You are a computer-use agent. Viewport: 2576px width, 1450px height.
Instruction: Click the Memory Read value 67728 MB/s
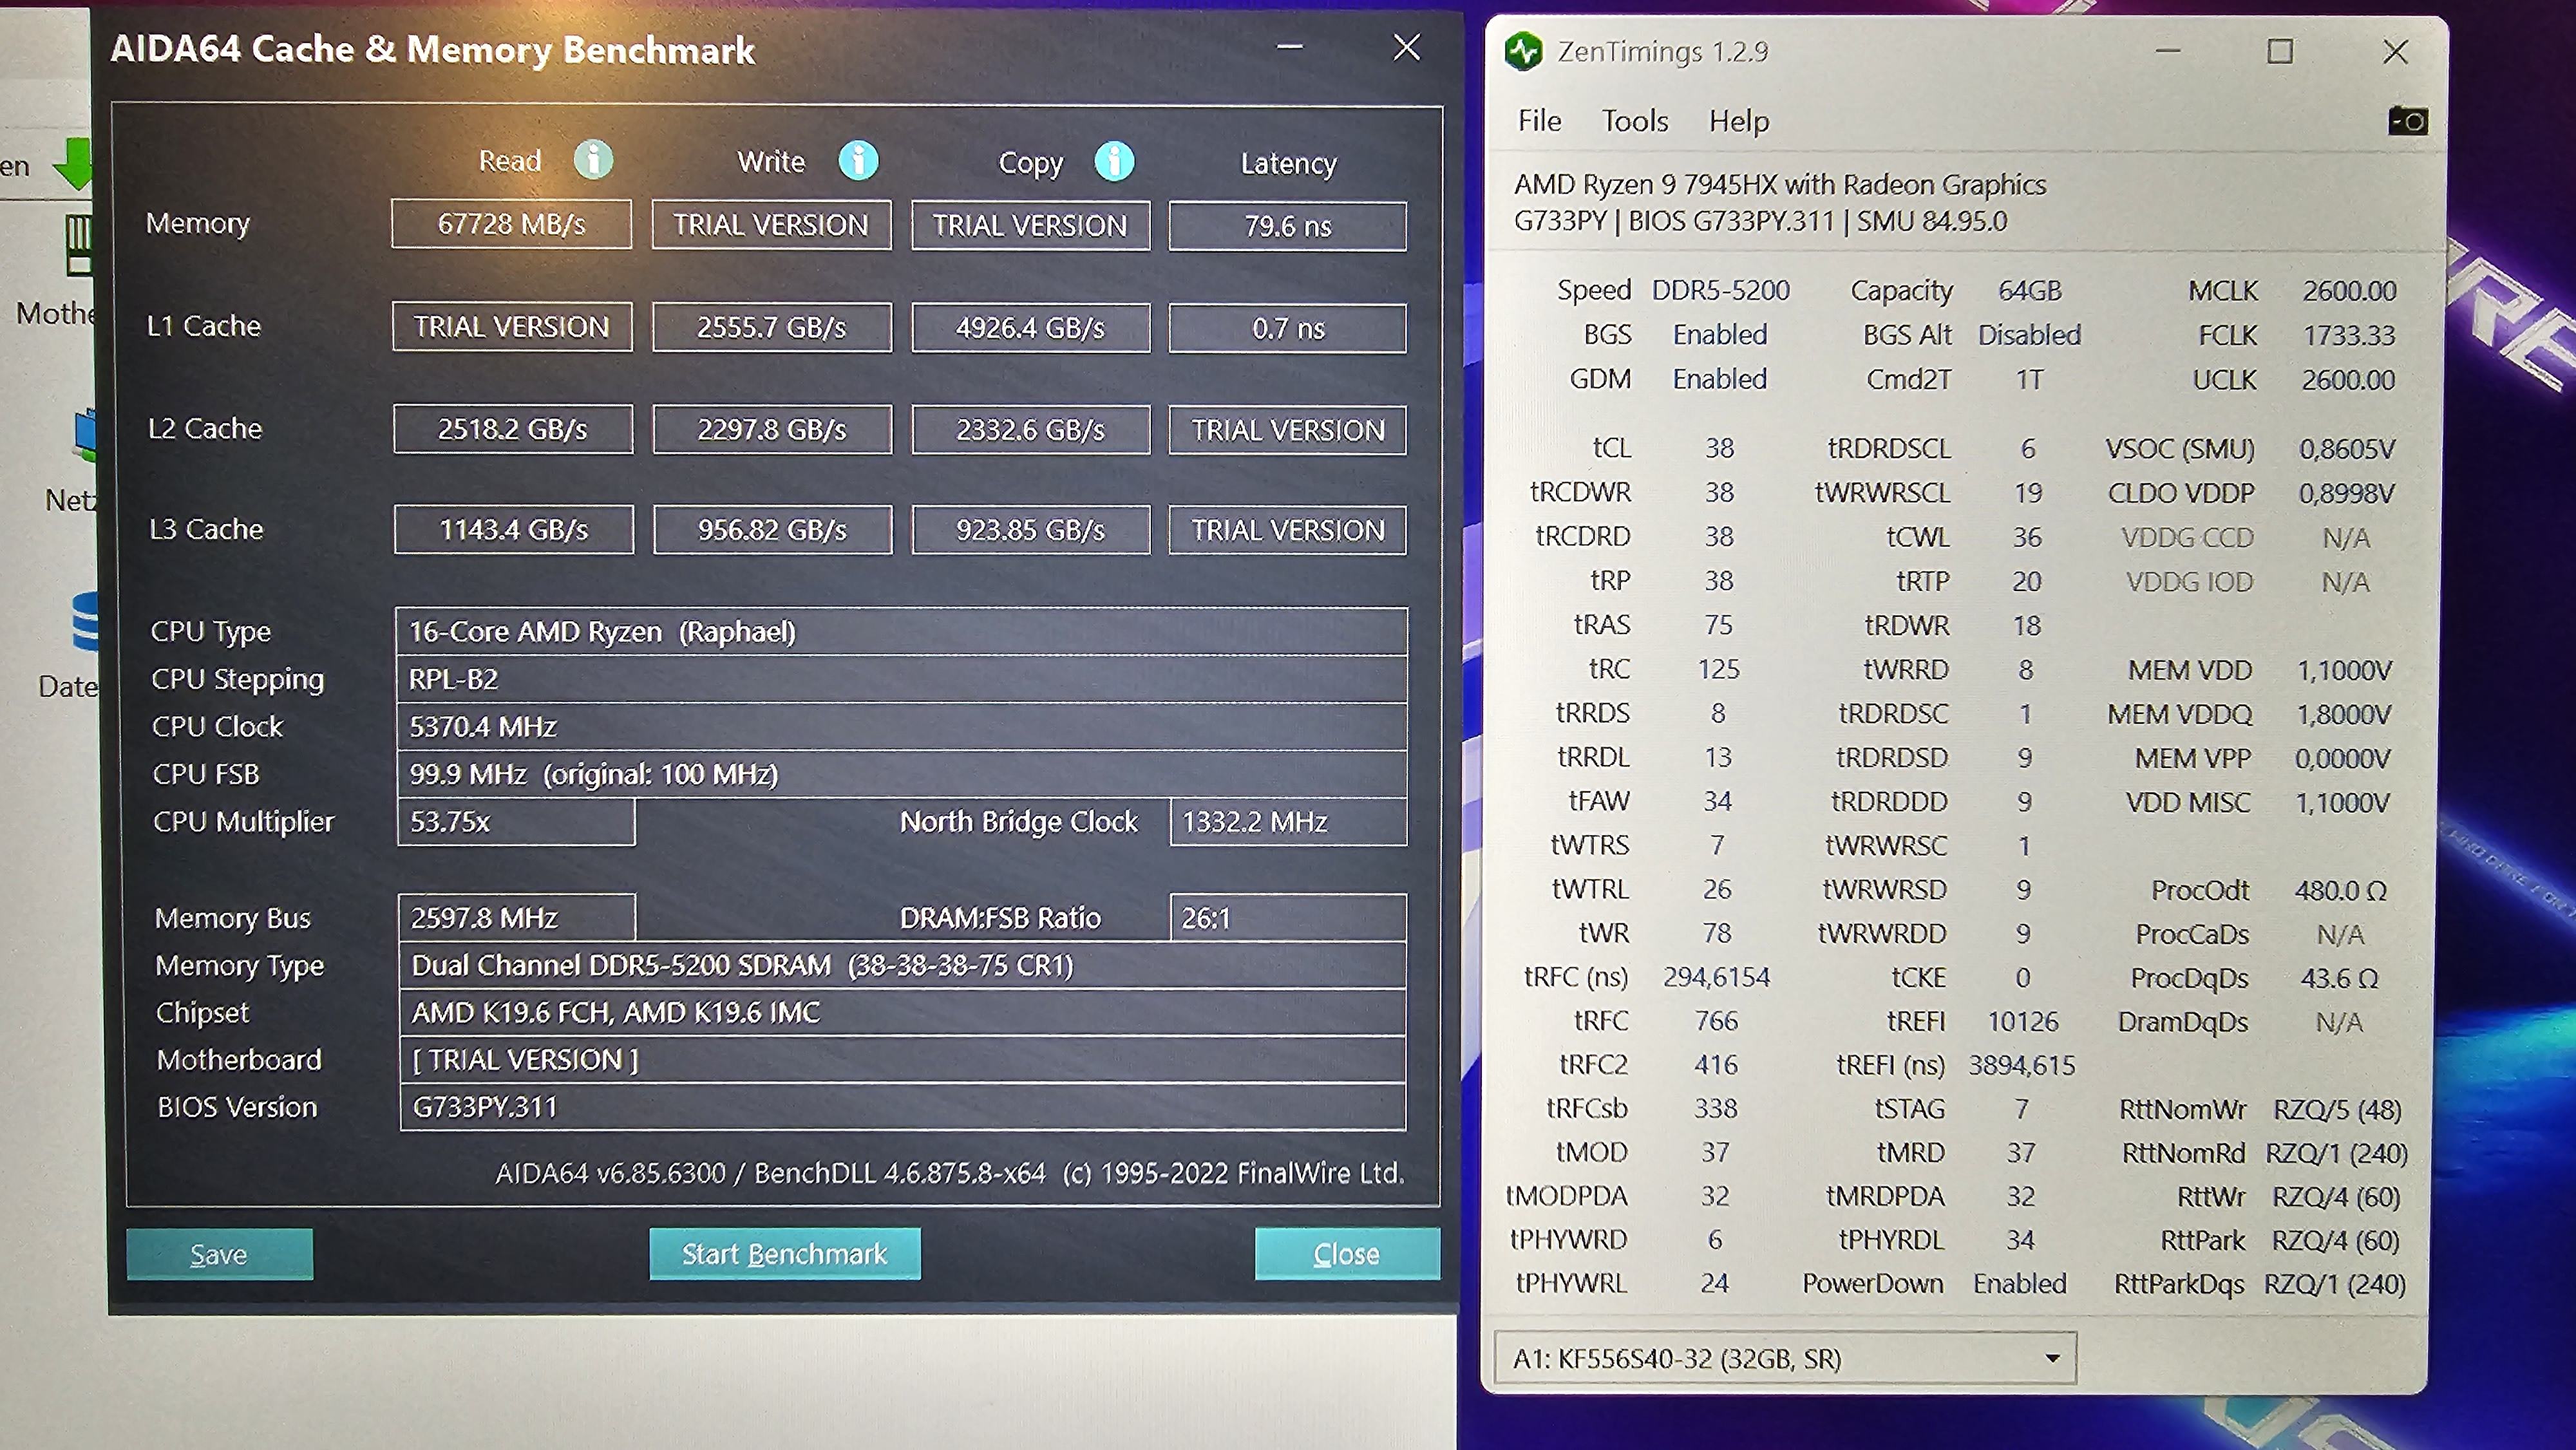[x=511, y=224]
